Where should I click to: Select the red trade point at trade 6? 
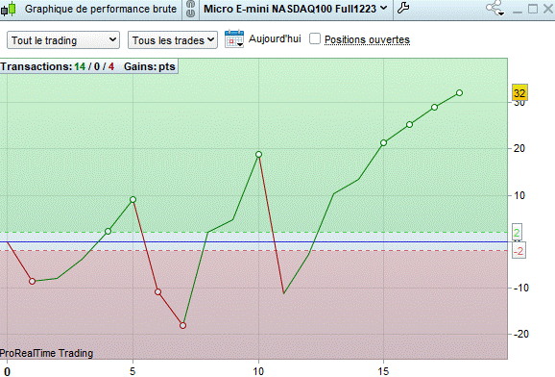pos(157,291)
